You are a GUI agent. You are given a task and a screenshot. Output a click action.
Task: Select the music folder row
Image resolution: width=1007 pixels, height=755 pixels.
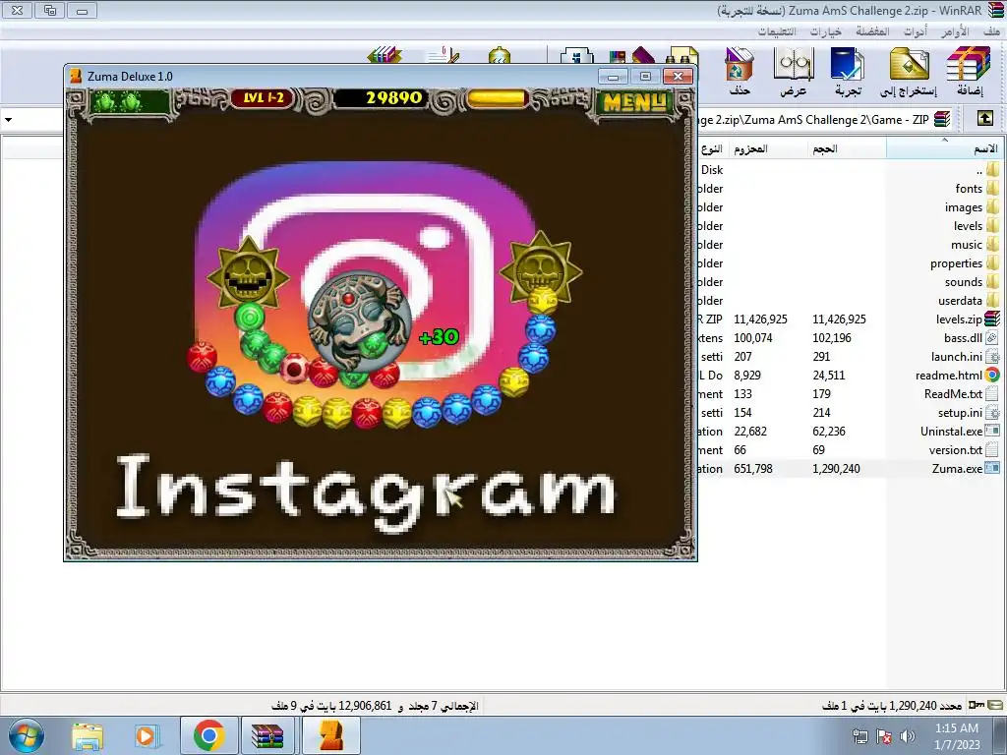coord(849,245)
